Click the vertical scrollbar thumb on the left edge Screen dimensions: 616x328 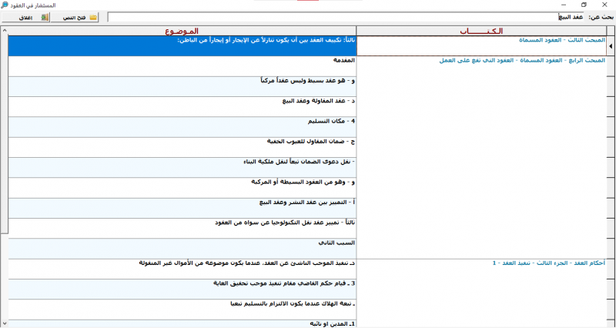coord(4,134)
